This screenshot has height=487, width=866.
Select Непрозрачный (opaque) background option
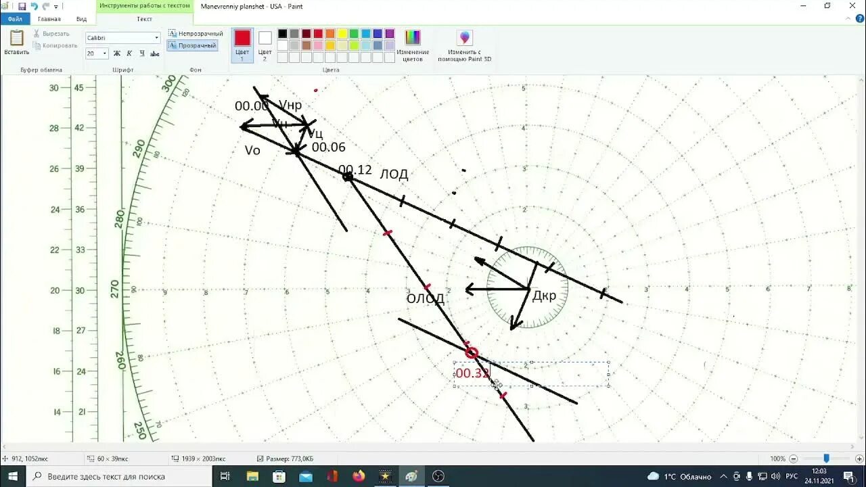(x=196, y=33)
